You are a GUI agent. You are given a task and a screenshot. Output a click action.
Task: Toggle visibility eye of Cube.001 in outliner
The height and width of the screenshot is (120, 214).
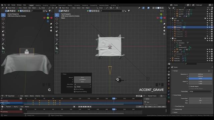[x=210, y=58]
